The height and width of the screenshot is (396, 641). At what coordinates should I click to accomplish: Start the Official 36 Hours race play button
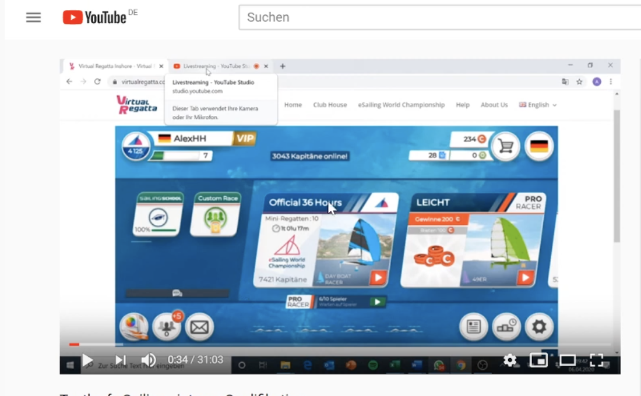click(x=377, y=278)
